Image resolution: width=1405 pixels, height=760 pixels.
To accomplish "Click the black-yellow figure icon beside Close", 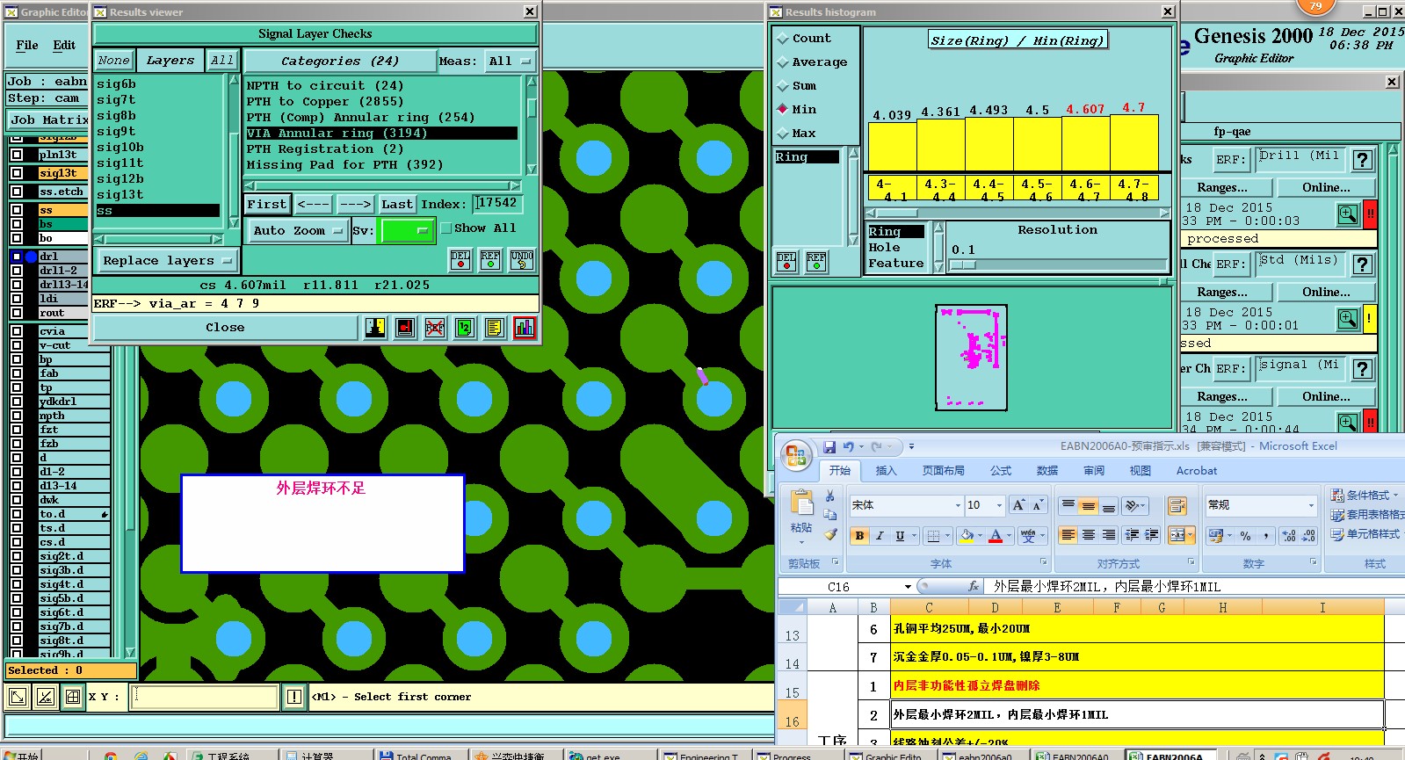I will pyautogui.click(x=375, y=328).
